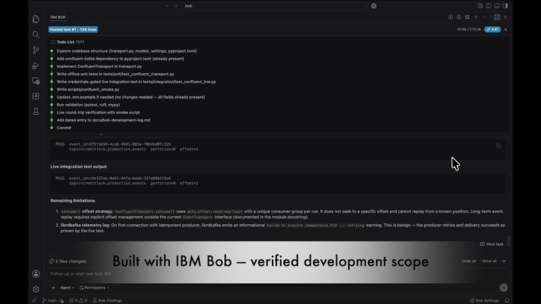
Task: Click todo item Live round-trip verification
Action: [98, 113]
